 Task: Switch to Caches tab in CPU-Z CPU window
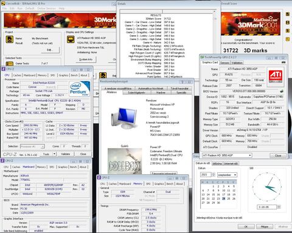(17, 75)
